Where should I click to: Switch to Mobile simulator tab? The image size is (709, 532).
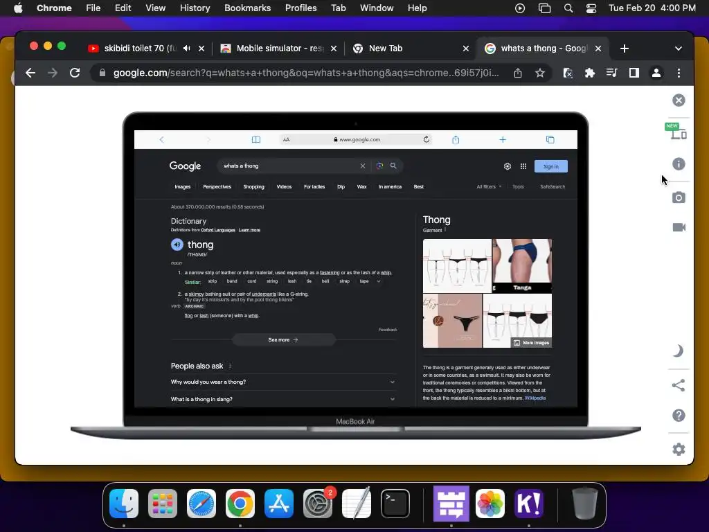(280, 48)
